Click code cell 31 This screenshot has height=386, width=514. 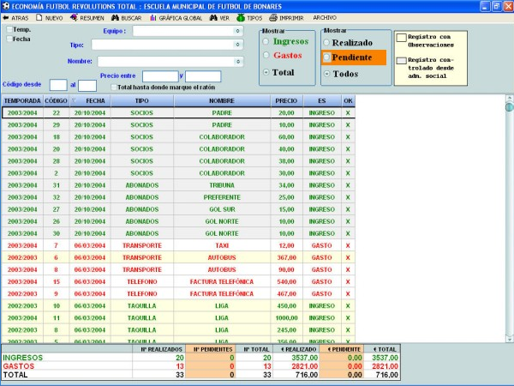coord(56,185)
